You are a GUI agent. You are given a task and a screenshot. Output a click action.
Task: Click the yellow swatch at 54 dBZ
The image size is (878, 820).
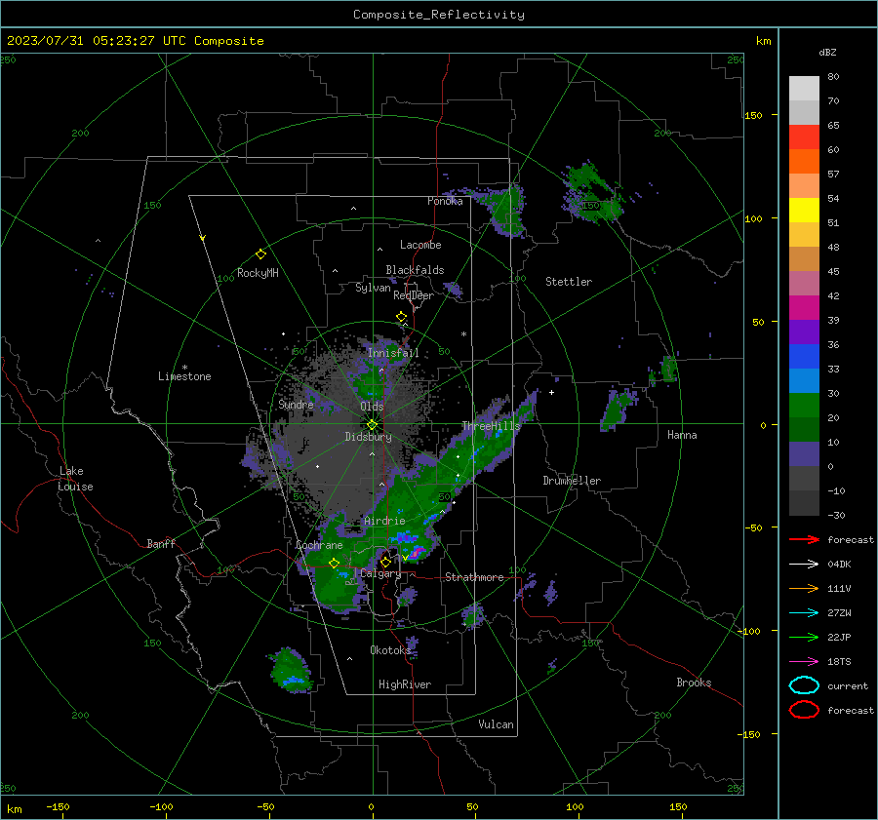coord(804,211)
